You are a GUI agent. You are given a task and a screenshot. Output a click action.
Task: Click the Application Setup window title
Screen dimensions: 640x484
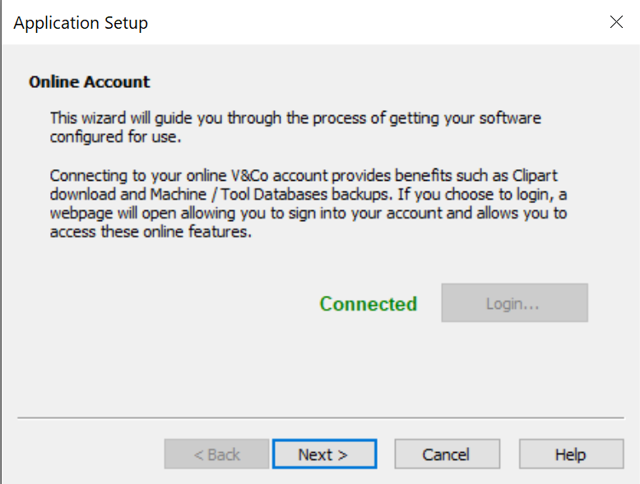(81, 23)
